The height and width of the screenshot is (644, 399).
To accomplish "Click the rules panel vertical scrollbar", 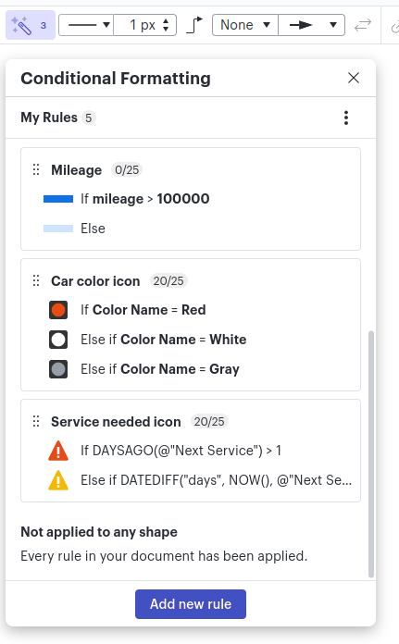I will click(x=371, y=453).
